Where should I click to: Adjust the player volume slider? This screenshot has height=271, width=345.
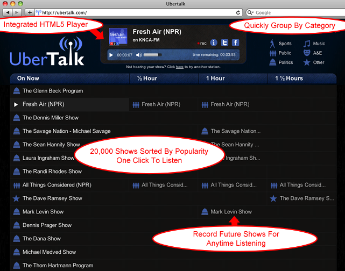click(153, 55)
